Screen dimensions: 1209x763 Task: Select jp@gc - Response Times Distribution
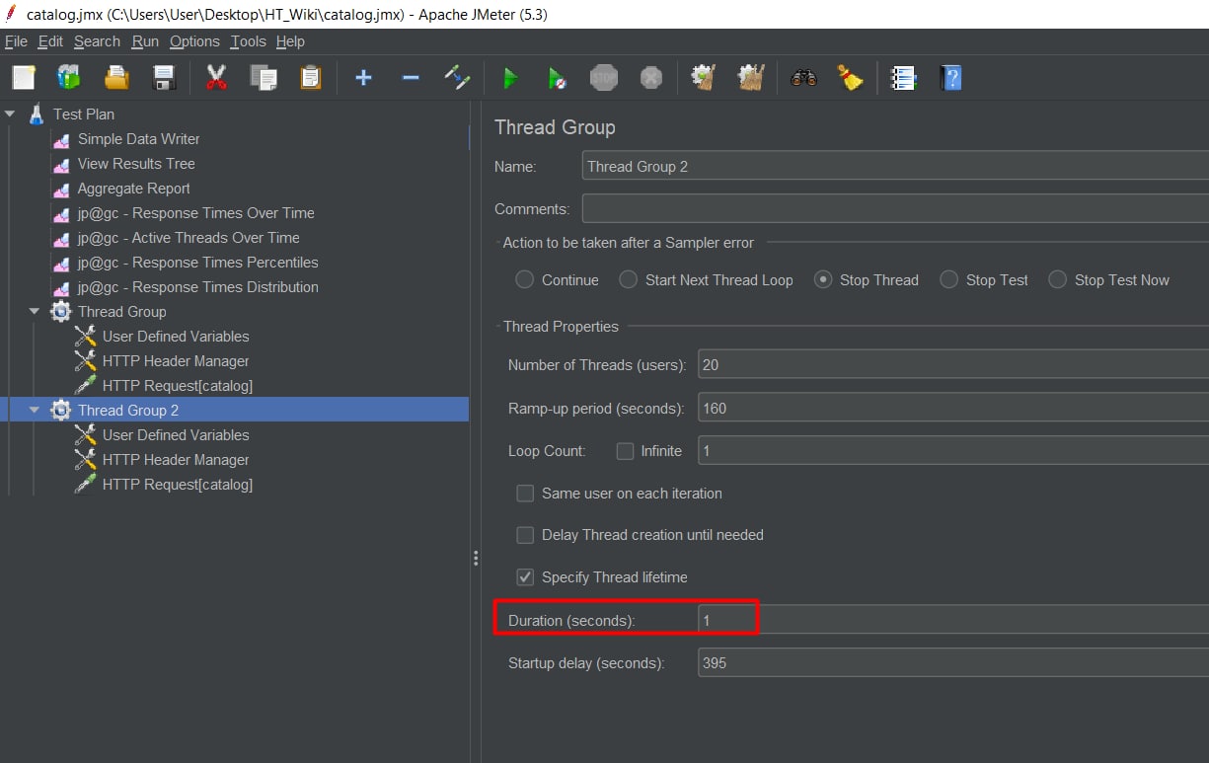point(198,287)
